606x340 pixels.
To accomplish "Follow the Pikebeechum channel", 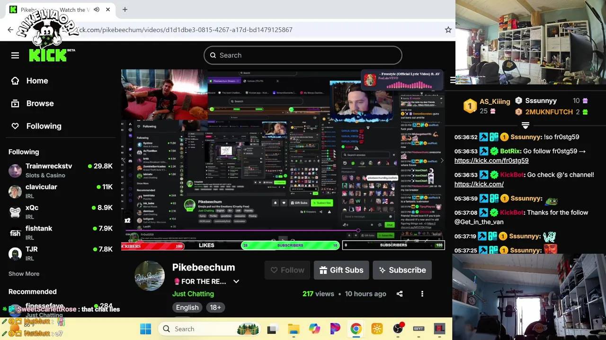I will 287,270.
